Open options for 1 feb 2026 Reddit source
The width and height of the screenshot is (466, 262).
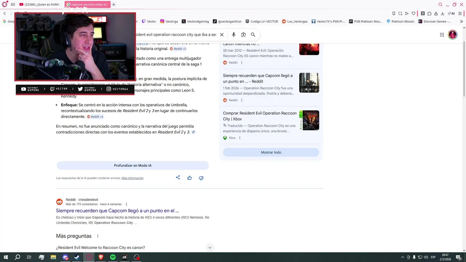tap(241, 100)
